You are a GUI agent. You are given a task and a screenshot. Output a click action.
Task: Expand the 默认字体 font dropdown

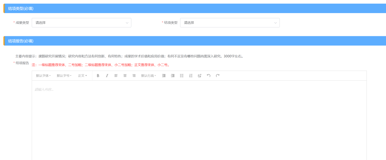point(43,76)
